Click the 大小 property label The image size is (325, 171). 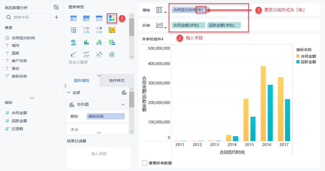point(74,130)
